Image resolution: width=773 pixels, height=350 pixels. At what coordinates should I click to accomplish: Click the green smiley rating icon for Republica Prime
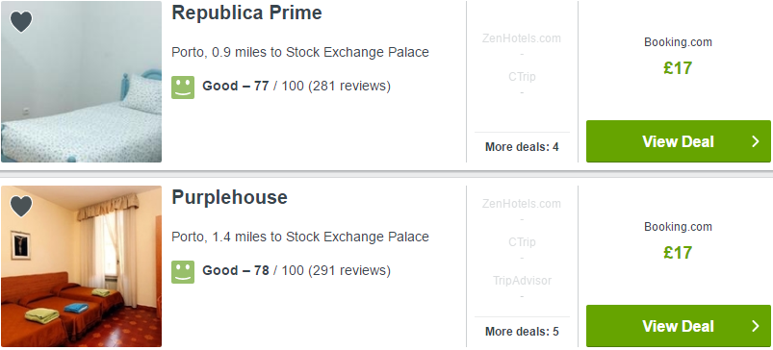pos(183,87)
